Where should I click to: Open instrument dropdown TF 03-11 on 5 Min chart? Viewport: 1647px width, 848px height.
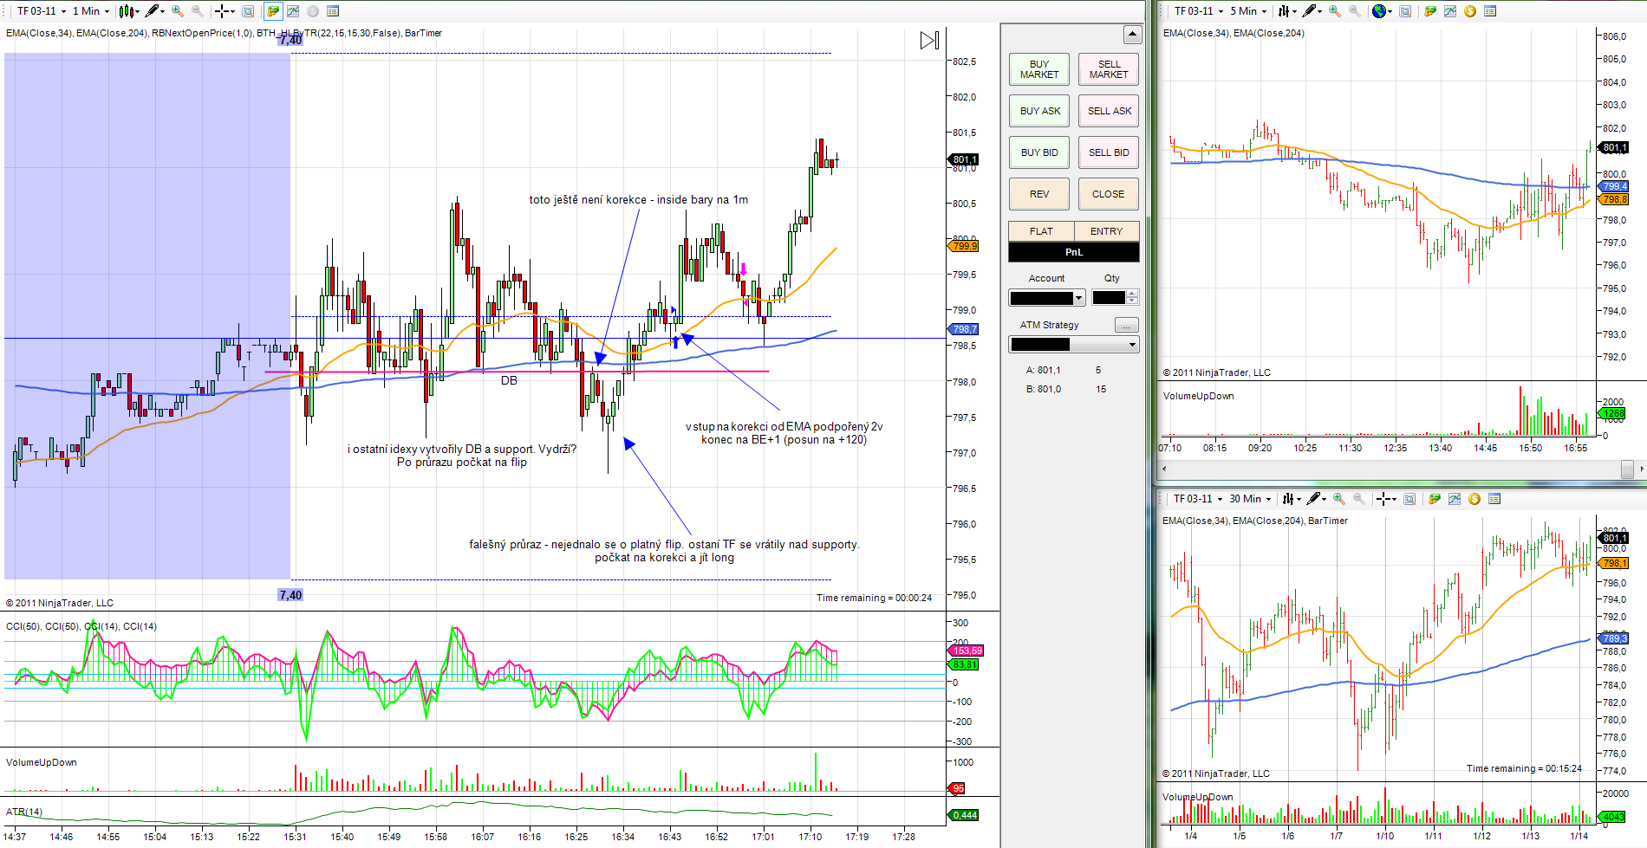pyautogui.click(x=1199, y=11)
